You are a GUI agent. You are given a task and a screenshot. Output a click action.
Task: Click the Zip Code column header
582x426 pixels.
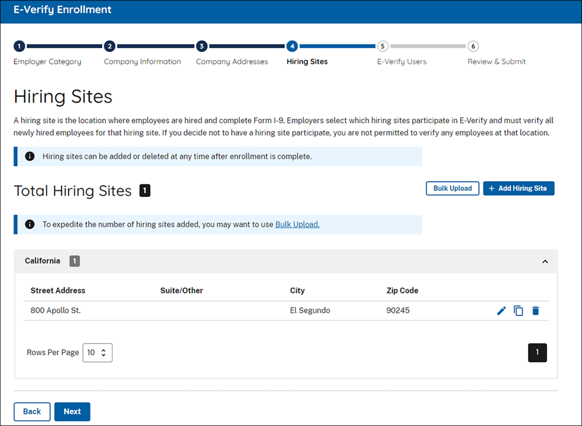coord(403,291)
